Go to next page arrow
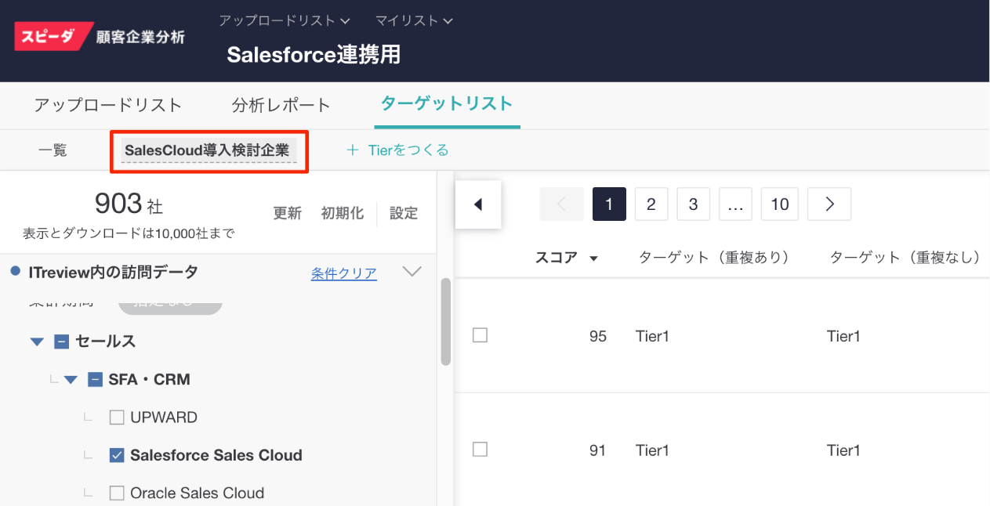The height and width of the screenshot is (506, 990). (x=829, y=204)
